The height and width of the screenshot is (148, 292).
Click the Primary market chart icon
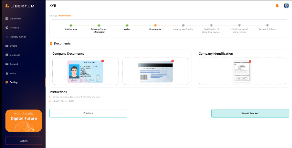coord(7,37)
